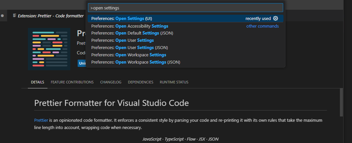The width and height of the screenshot is (352, 143).
Task: Choose Preferences: Open Default Settings (JSON)
Action: (x=185, y=33)
